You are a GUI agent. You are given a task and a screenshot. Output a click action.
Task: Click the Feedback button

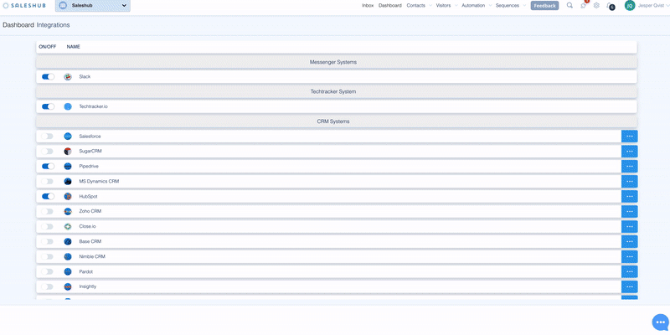tap(545, 6)
